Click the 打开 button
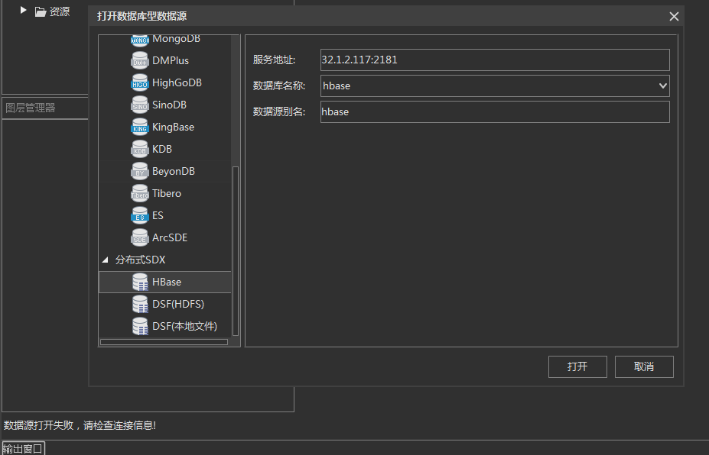The width and height of the screenshot is (709, 455). pyautogui.click(x=577, y=366)
